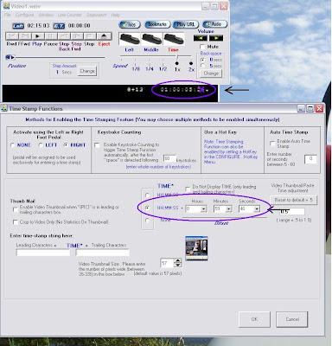Check Do Not Display TIME option
The image size is (332, 346).
point(188,189)
